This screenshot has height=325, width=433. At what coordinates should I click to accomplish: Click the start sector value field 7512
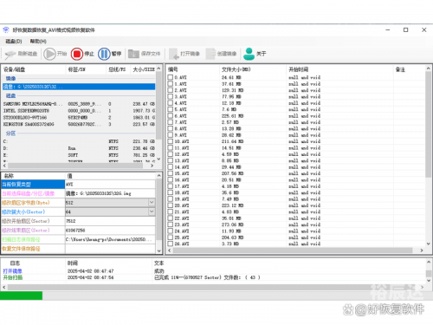(x=110, y=221)
